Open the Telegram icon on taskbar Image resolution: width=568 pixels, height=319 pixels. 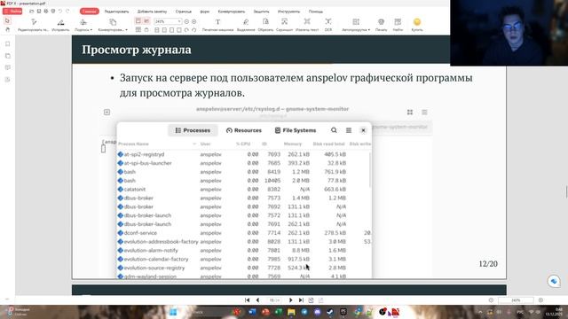point(304,312)
